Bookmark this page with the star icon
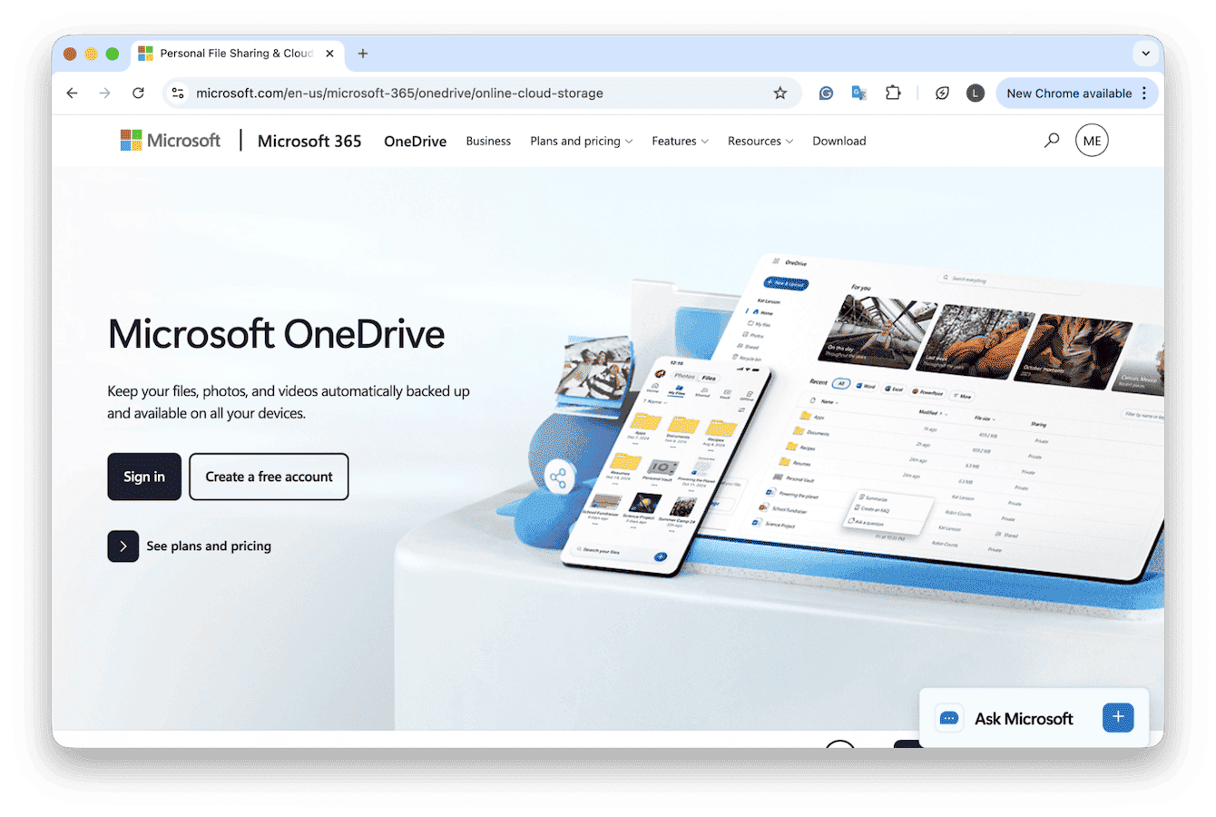Image resolution: width=1216 pixels, height=817 pixels. pyautogui.click(x=780, y=93)
